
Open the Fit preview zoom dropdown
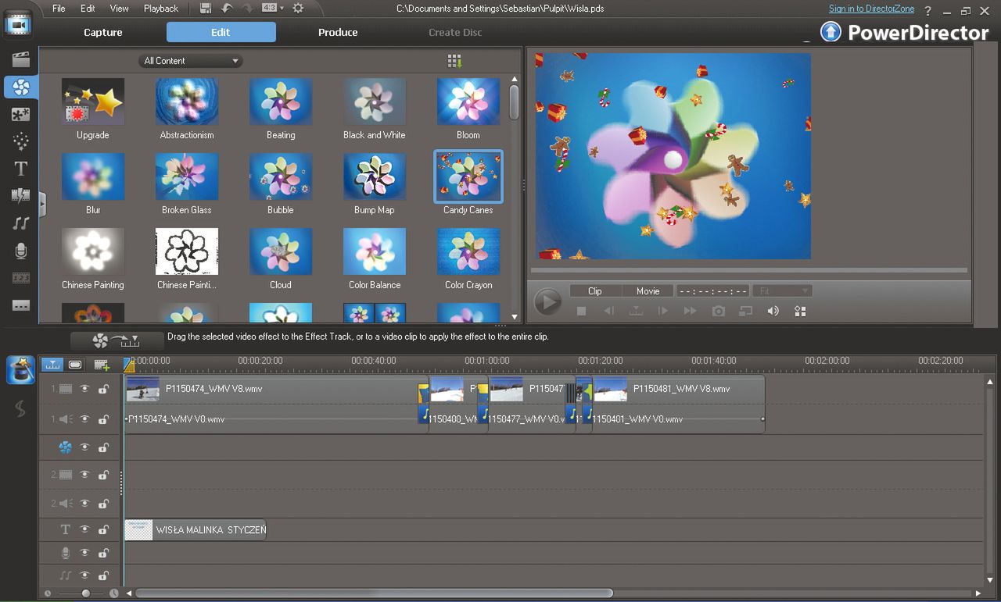click(x=782, y=290)
